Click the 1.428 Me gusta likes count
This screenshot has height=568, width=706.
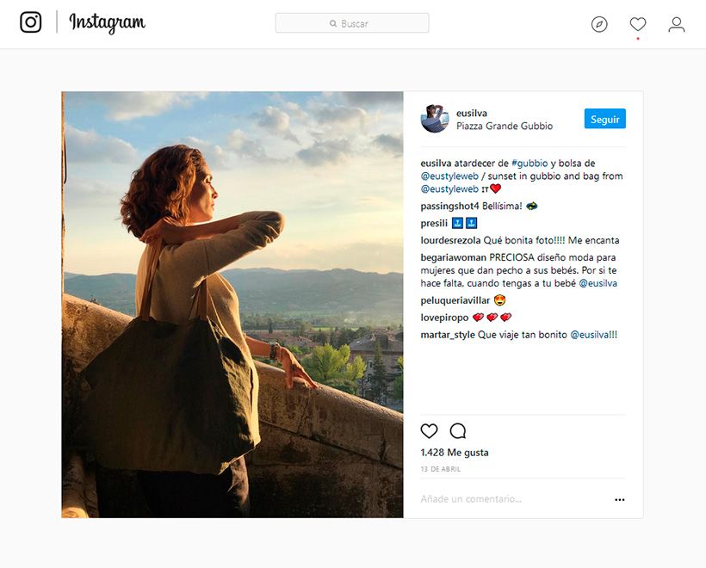coord(455,453)
